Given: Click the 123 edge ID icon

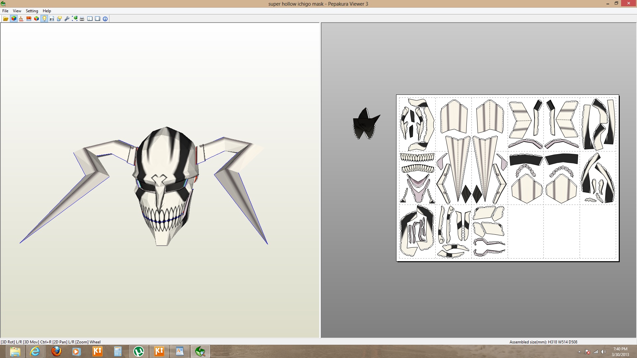Looking at the screenshot, I should click(29, 19).
